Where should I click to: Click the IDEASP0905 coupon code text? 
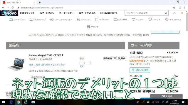point(136,61)
